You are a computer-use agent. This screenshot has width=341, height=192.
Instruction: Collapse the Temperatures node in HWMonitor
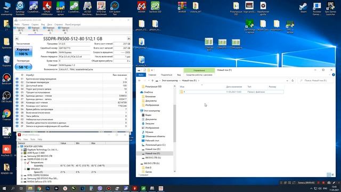[x=25, y=162]
